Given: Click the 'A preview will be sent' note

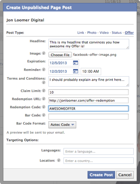Looking at the screenshot, I should pos(36,132).
